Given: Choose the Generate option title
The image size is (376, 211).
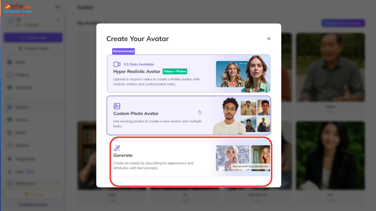Looking at the screenshot, I should pyautogui.click(x=123, y=155).
